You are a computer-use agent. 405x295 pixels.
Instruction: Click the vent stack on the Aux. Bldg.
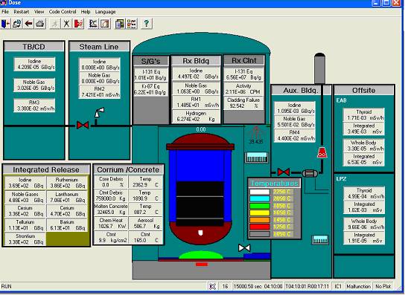coord(320,68)
